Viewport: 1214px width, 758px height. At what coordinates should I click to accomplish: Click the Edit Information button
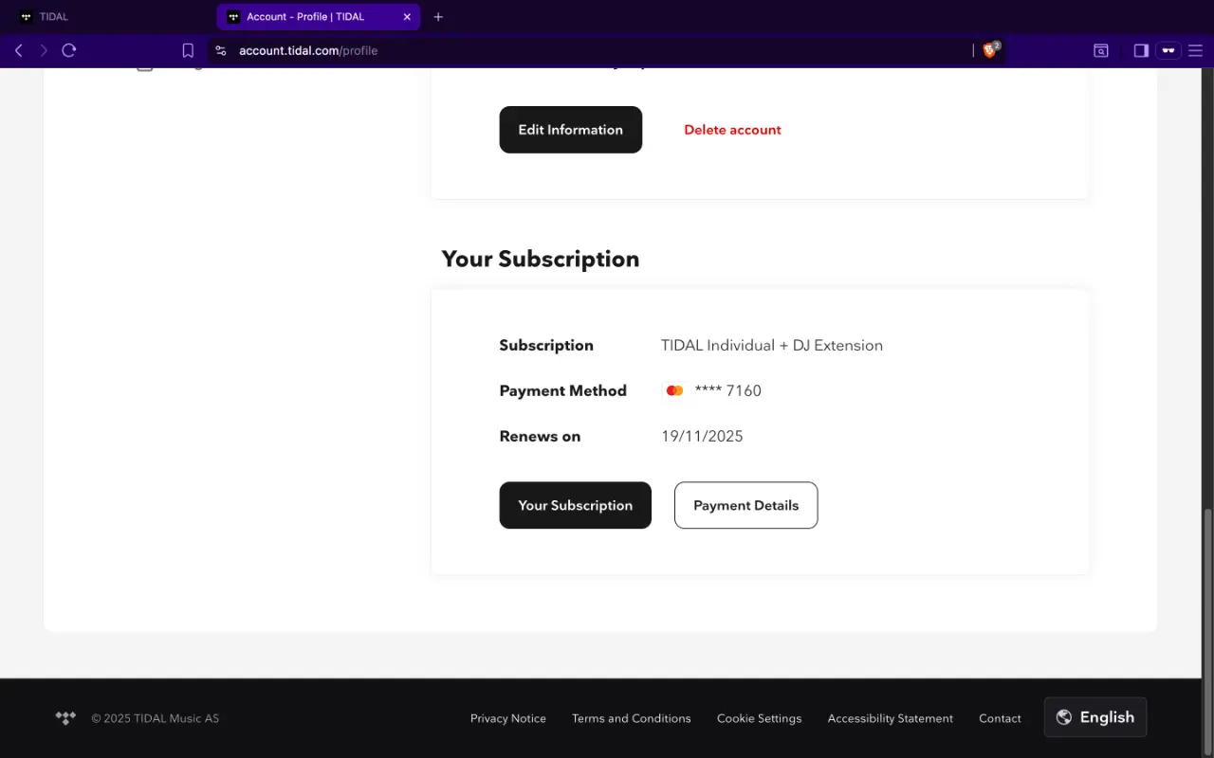point(571,130)
